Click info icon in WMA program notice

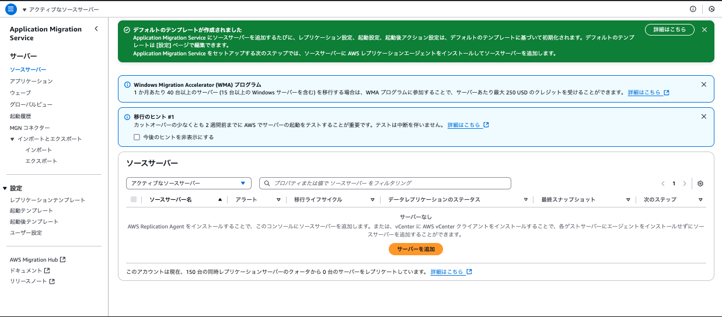127,84
